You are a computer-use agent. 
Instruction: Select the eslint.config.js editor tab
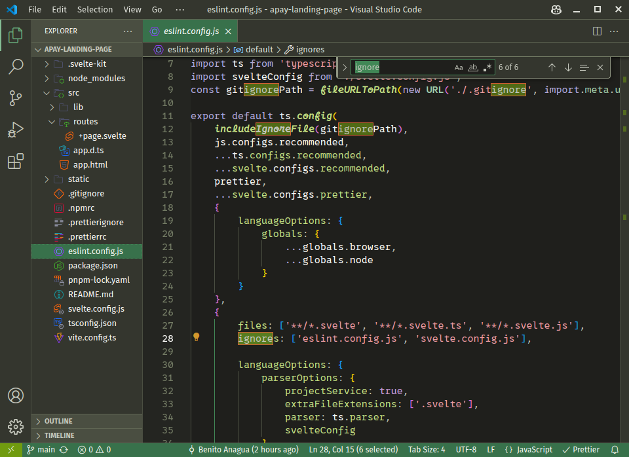[x=190, y=31]
